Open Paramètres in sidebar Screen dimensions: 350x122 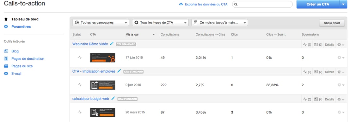click(21, 27)
